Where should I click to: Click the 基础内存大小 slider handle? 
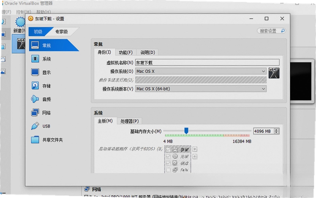click(x=186, y=130)
